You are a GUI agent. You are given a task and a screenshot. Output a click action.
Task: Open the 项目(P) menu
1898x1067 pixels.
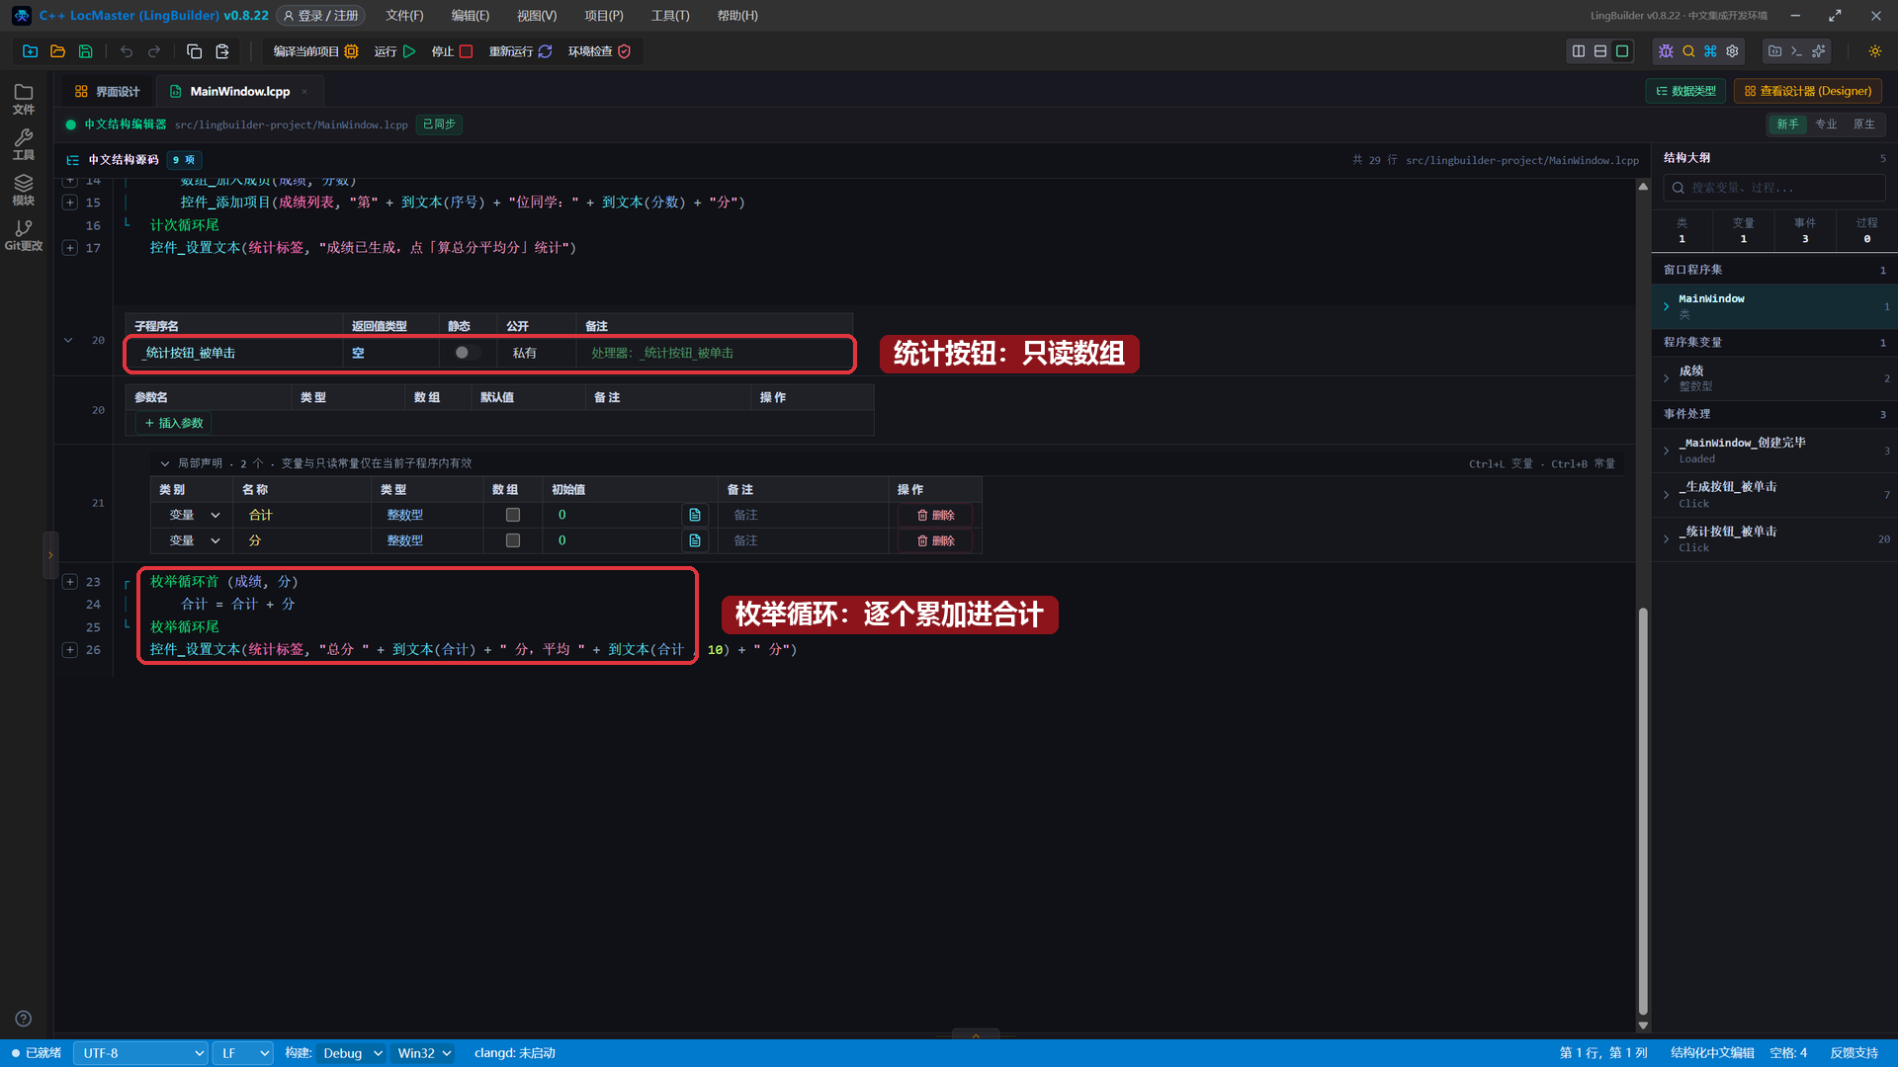[x=603, y=16]
